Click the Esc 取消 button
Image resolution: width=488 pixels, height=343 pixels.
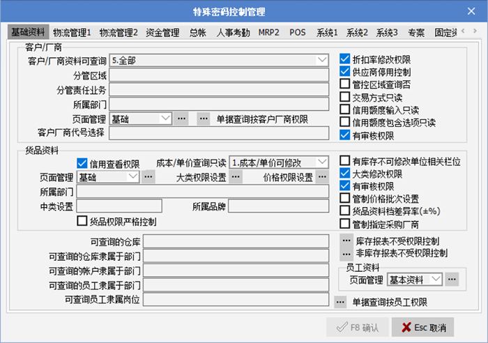pos(423,327)
